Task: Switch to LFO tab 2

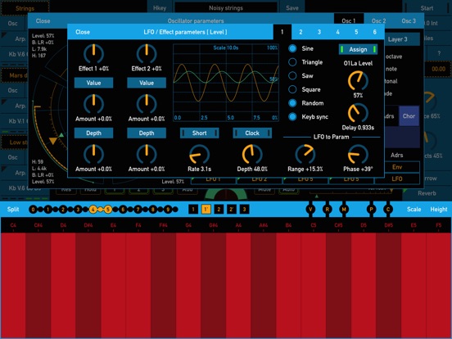Action: point(301,32)
